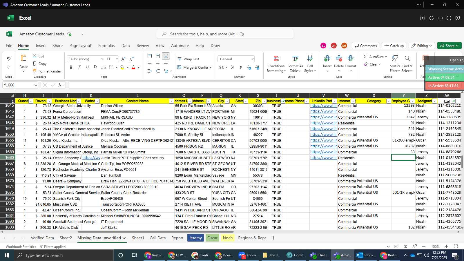Open the Editing mode dropdown

(x=422, y=46)
